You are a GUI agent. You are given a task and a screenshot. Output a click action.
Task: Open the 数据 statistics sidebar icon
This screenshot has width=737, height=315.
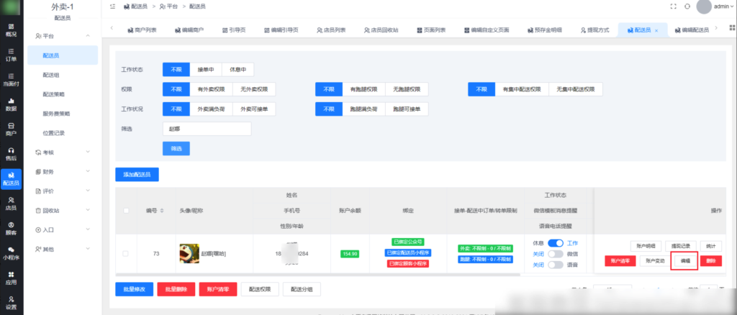point(11,105)
